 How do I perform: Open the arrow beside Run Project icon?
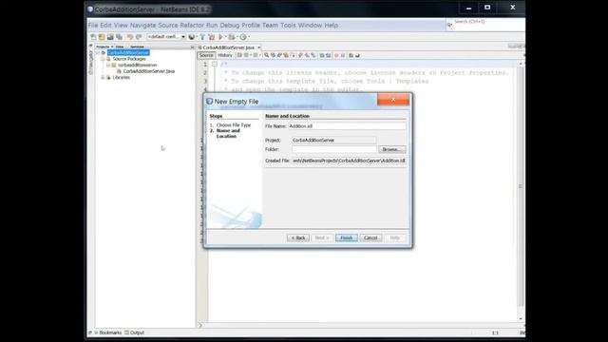tap(226, 37)
